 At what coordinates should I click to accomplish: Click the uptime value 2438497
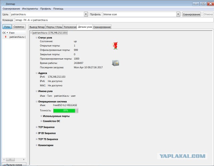[x=79, y=63]
